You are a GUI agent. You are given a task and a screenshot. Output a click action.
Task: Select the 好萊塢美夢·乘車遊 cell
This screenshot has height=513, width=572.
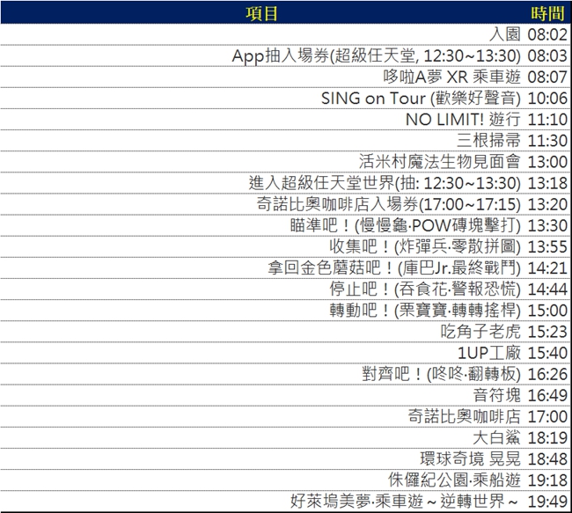[x=405, y=502]
